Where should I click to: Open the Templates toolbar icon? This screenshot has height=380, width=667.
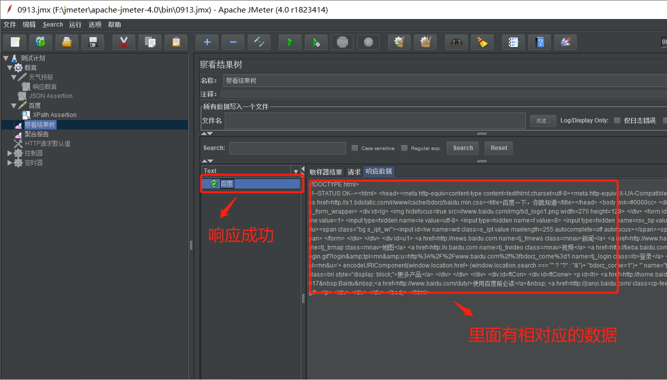[x=41, y=42]
